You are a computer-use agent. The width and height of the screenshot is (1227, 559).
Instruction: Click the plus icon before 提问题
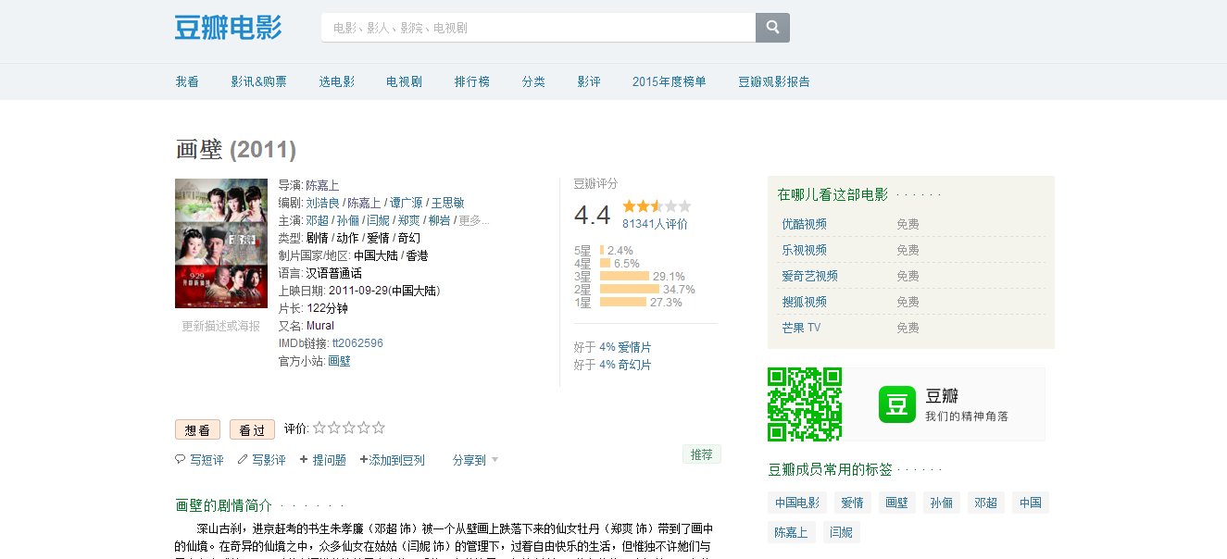(x=303, y=459)
